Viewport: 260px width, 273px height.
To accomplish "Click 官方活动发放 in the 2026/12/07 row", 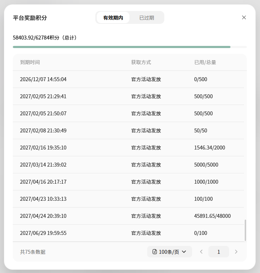I will [146, 79].
